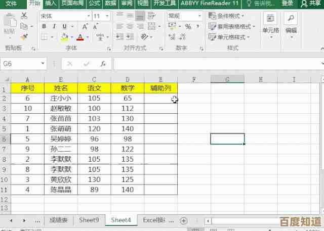
Task: Add a new sheet with plus button
Action: pos(184,220)
